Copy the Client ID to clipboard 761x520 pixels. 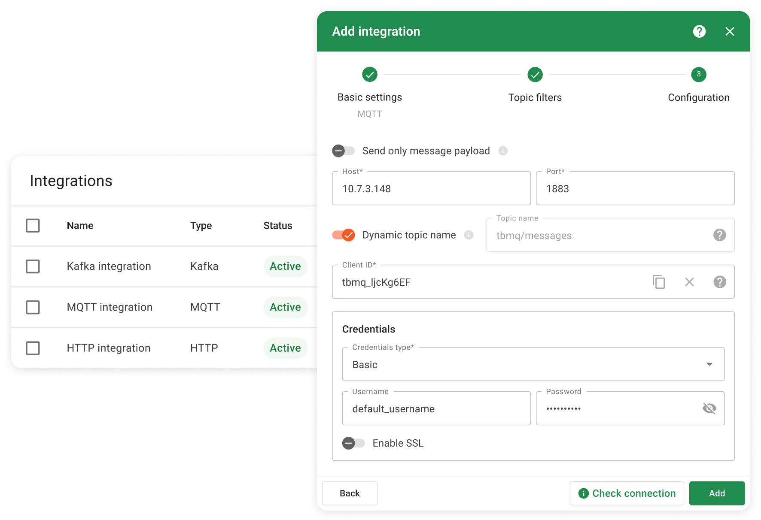(x=659, y=282)
